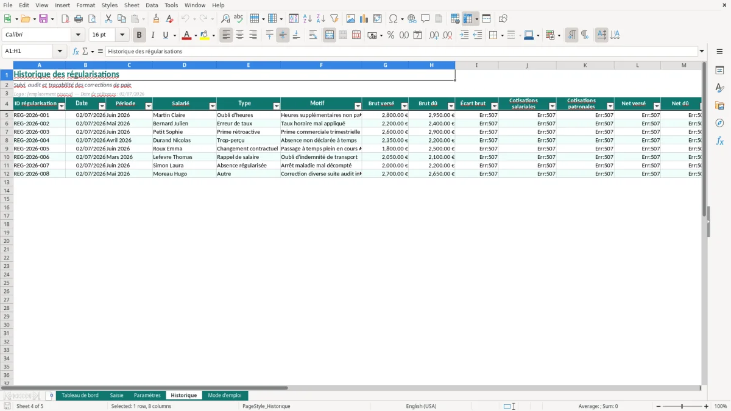Open filter dropdown on Salarié column
731x411 pixels.
pos(213,107)
